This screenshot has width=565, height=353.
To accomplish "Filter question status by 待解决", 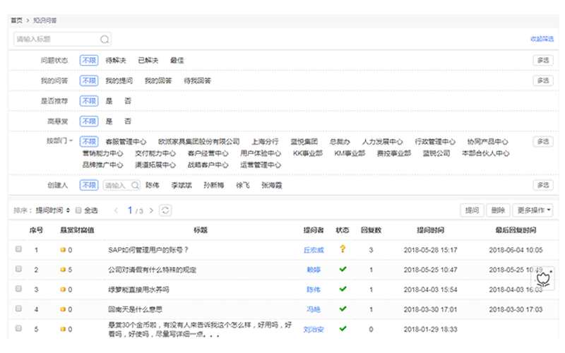I will coord(117,61).
